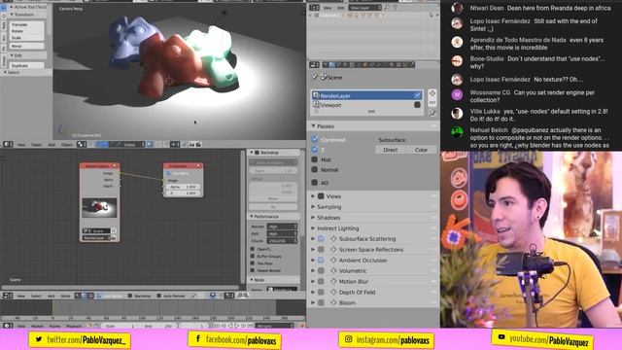Image resolution: width=622 pixels, height=350 pixels.
Task: Click the Bloom panel icon
Action: point(333,302)
